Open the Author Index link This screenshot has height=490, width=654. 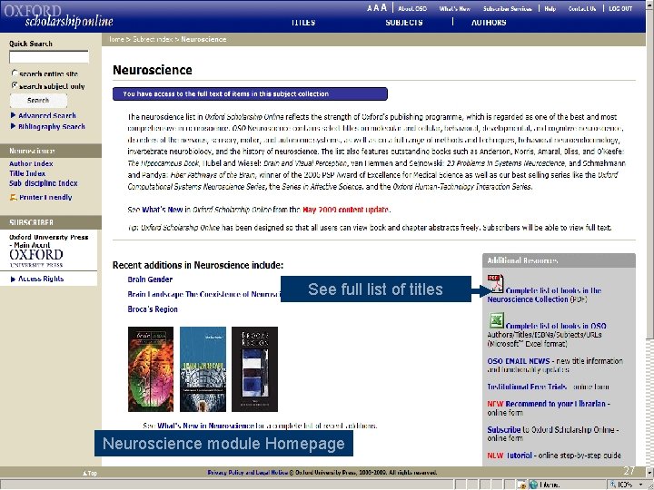(x=31, y=163)
